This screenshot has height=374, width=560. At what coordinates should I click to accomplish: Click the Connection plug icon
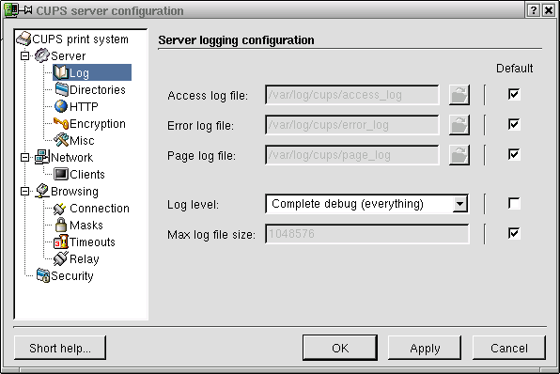point(60,209)
